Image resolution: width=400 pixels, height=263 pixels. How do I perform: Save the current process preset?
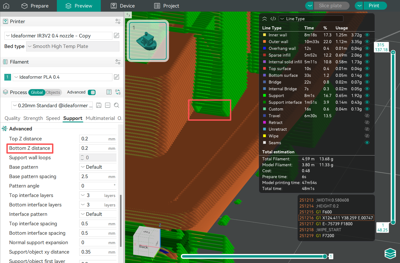click(99, 105)
